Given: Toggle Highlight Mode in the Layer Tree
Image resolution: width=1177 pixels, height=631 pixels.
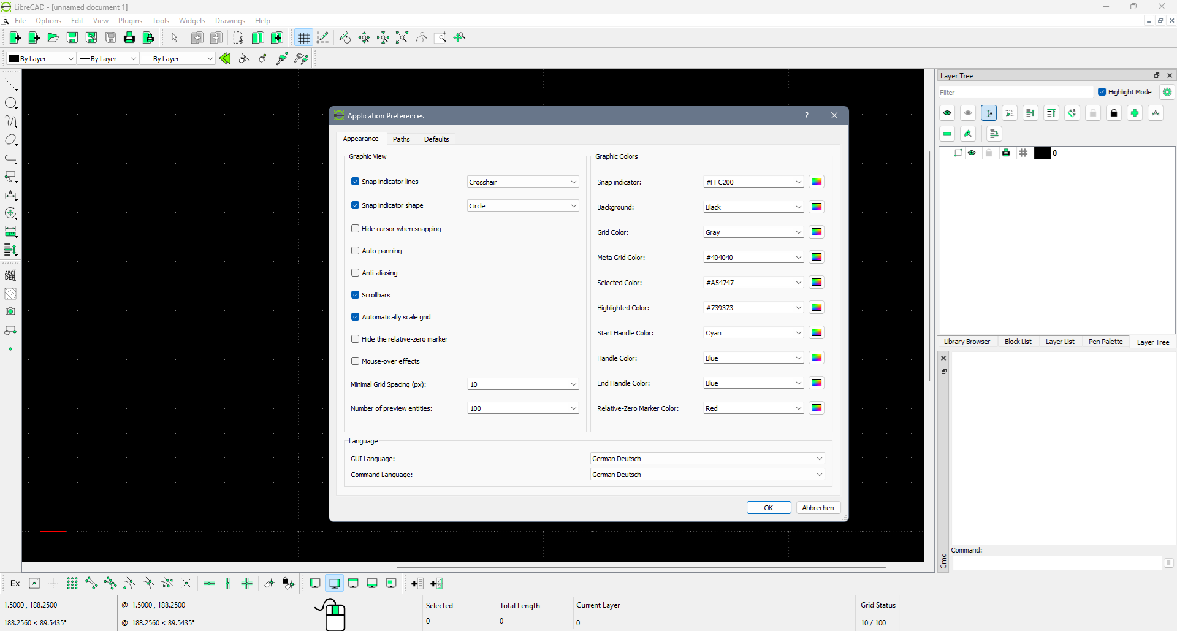Looking at the screenshot, I should (x=1102, y=92).
